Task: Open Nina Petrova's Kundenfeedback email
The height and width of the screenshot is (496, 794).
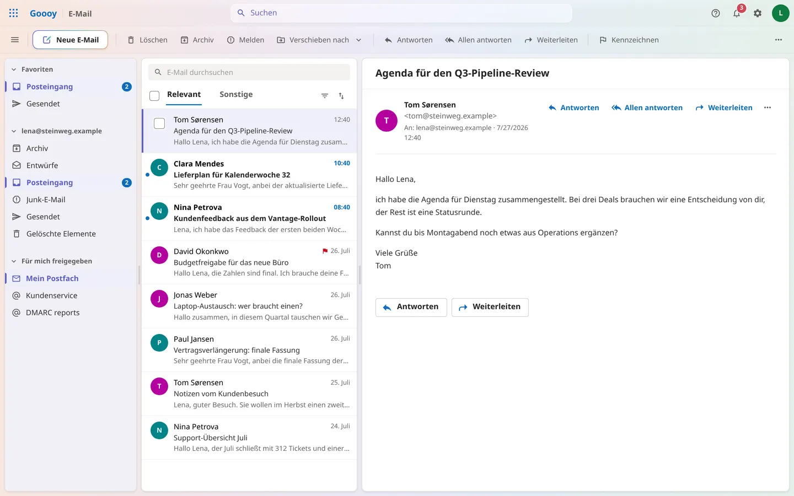Action: pos(249,218)
